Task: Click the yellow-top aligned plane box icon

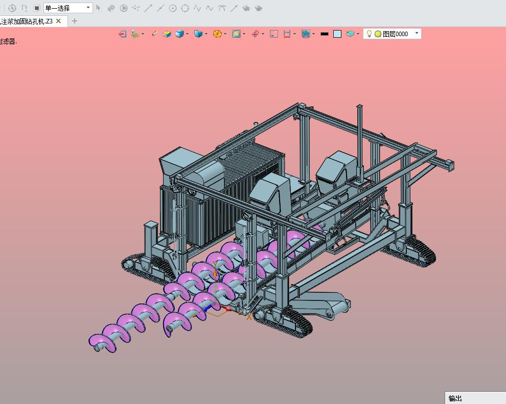Action: pos(167,34)
